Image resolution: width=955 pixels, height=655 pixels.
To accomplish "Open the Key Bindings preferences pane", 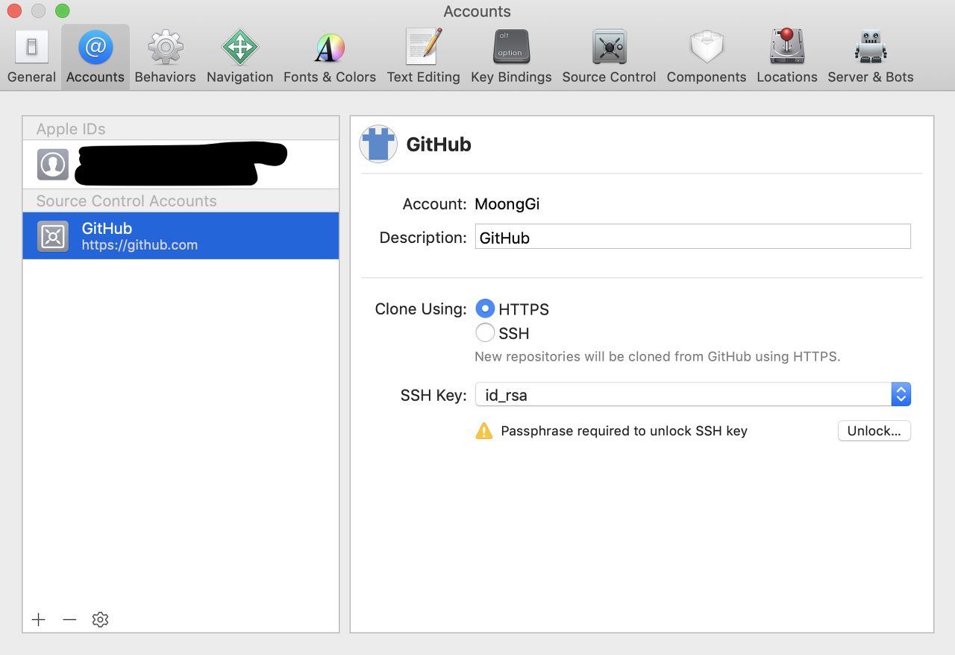I will [x=511, y=57].
